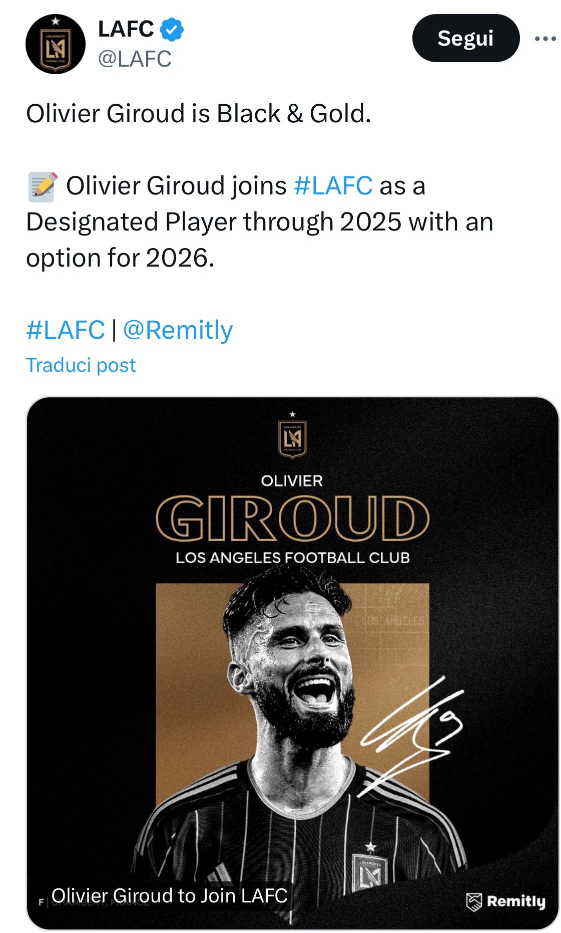This screenshot has width=561, height=933.
Task: Click 'Olivier Giroud is Black & Gold.' text
Action: (198, 114)
